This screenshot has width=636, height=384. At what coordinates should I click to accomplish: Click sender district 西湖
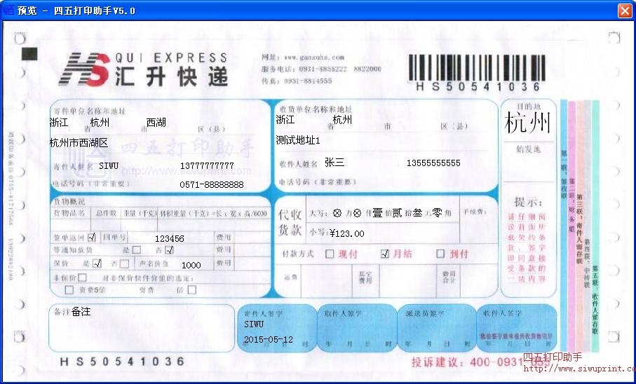coord(156,122)
